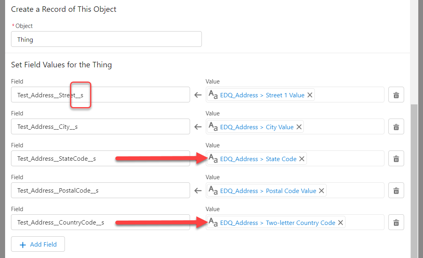
Task: Select the Object input showing Thing
Action: (x=106, y=39)
